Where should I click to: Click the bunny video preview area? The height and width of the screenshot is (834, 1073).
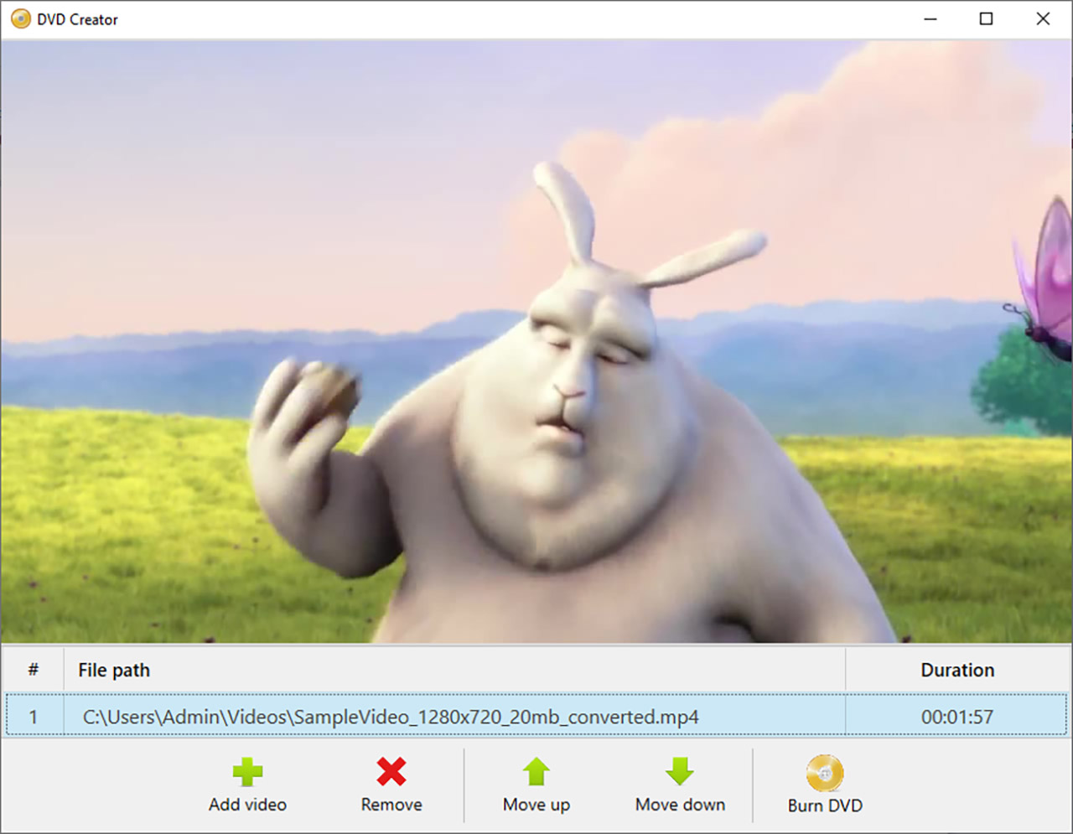pos(536,342)
